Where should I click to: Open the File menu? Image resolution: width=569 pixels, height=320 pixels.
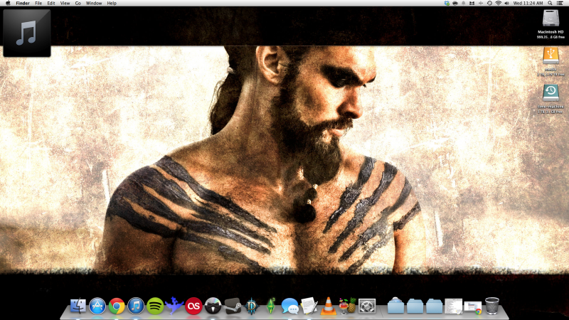pyautogui.click(x=38, y=4)
